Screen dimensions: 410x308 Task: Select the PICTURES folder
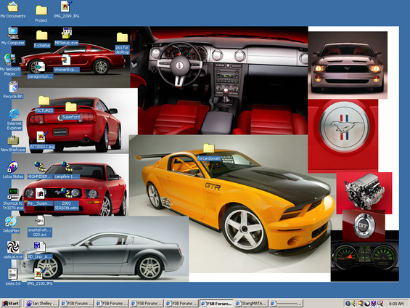pos(44,105)
